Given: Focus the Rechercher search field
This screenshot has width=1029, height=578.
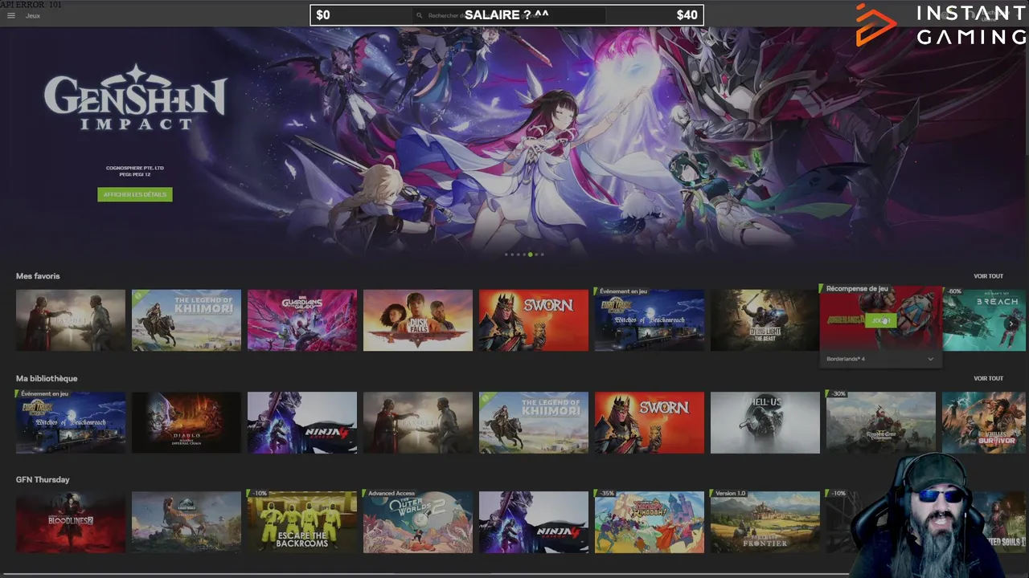Looking at the screenshot, I should [x=510, y=15].
